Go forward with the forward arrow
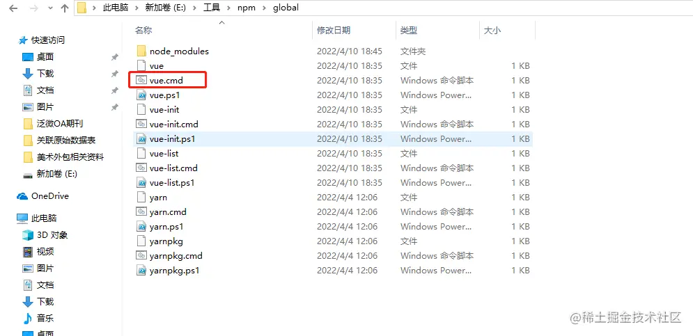The image size is (693, 336). pos(33,8)
